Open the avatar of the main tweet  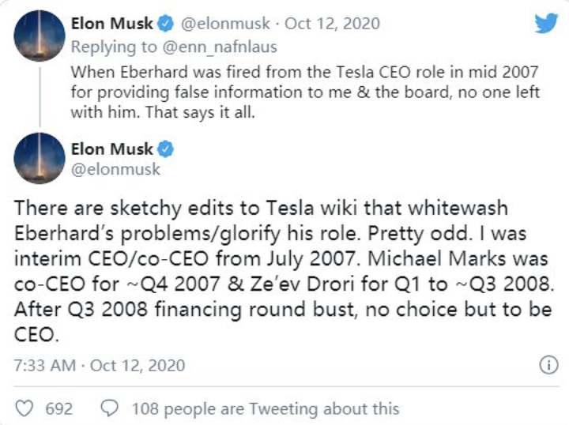click(x=39, y=158)
